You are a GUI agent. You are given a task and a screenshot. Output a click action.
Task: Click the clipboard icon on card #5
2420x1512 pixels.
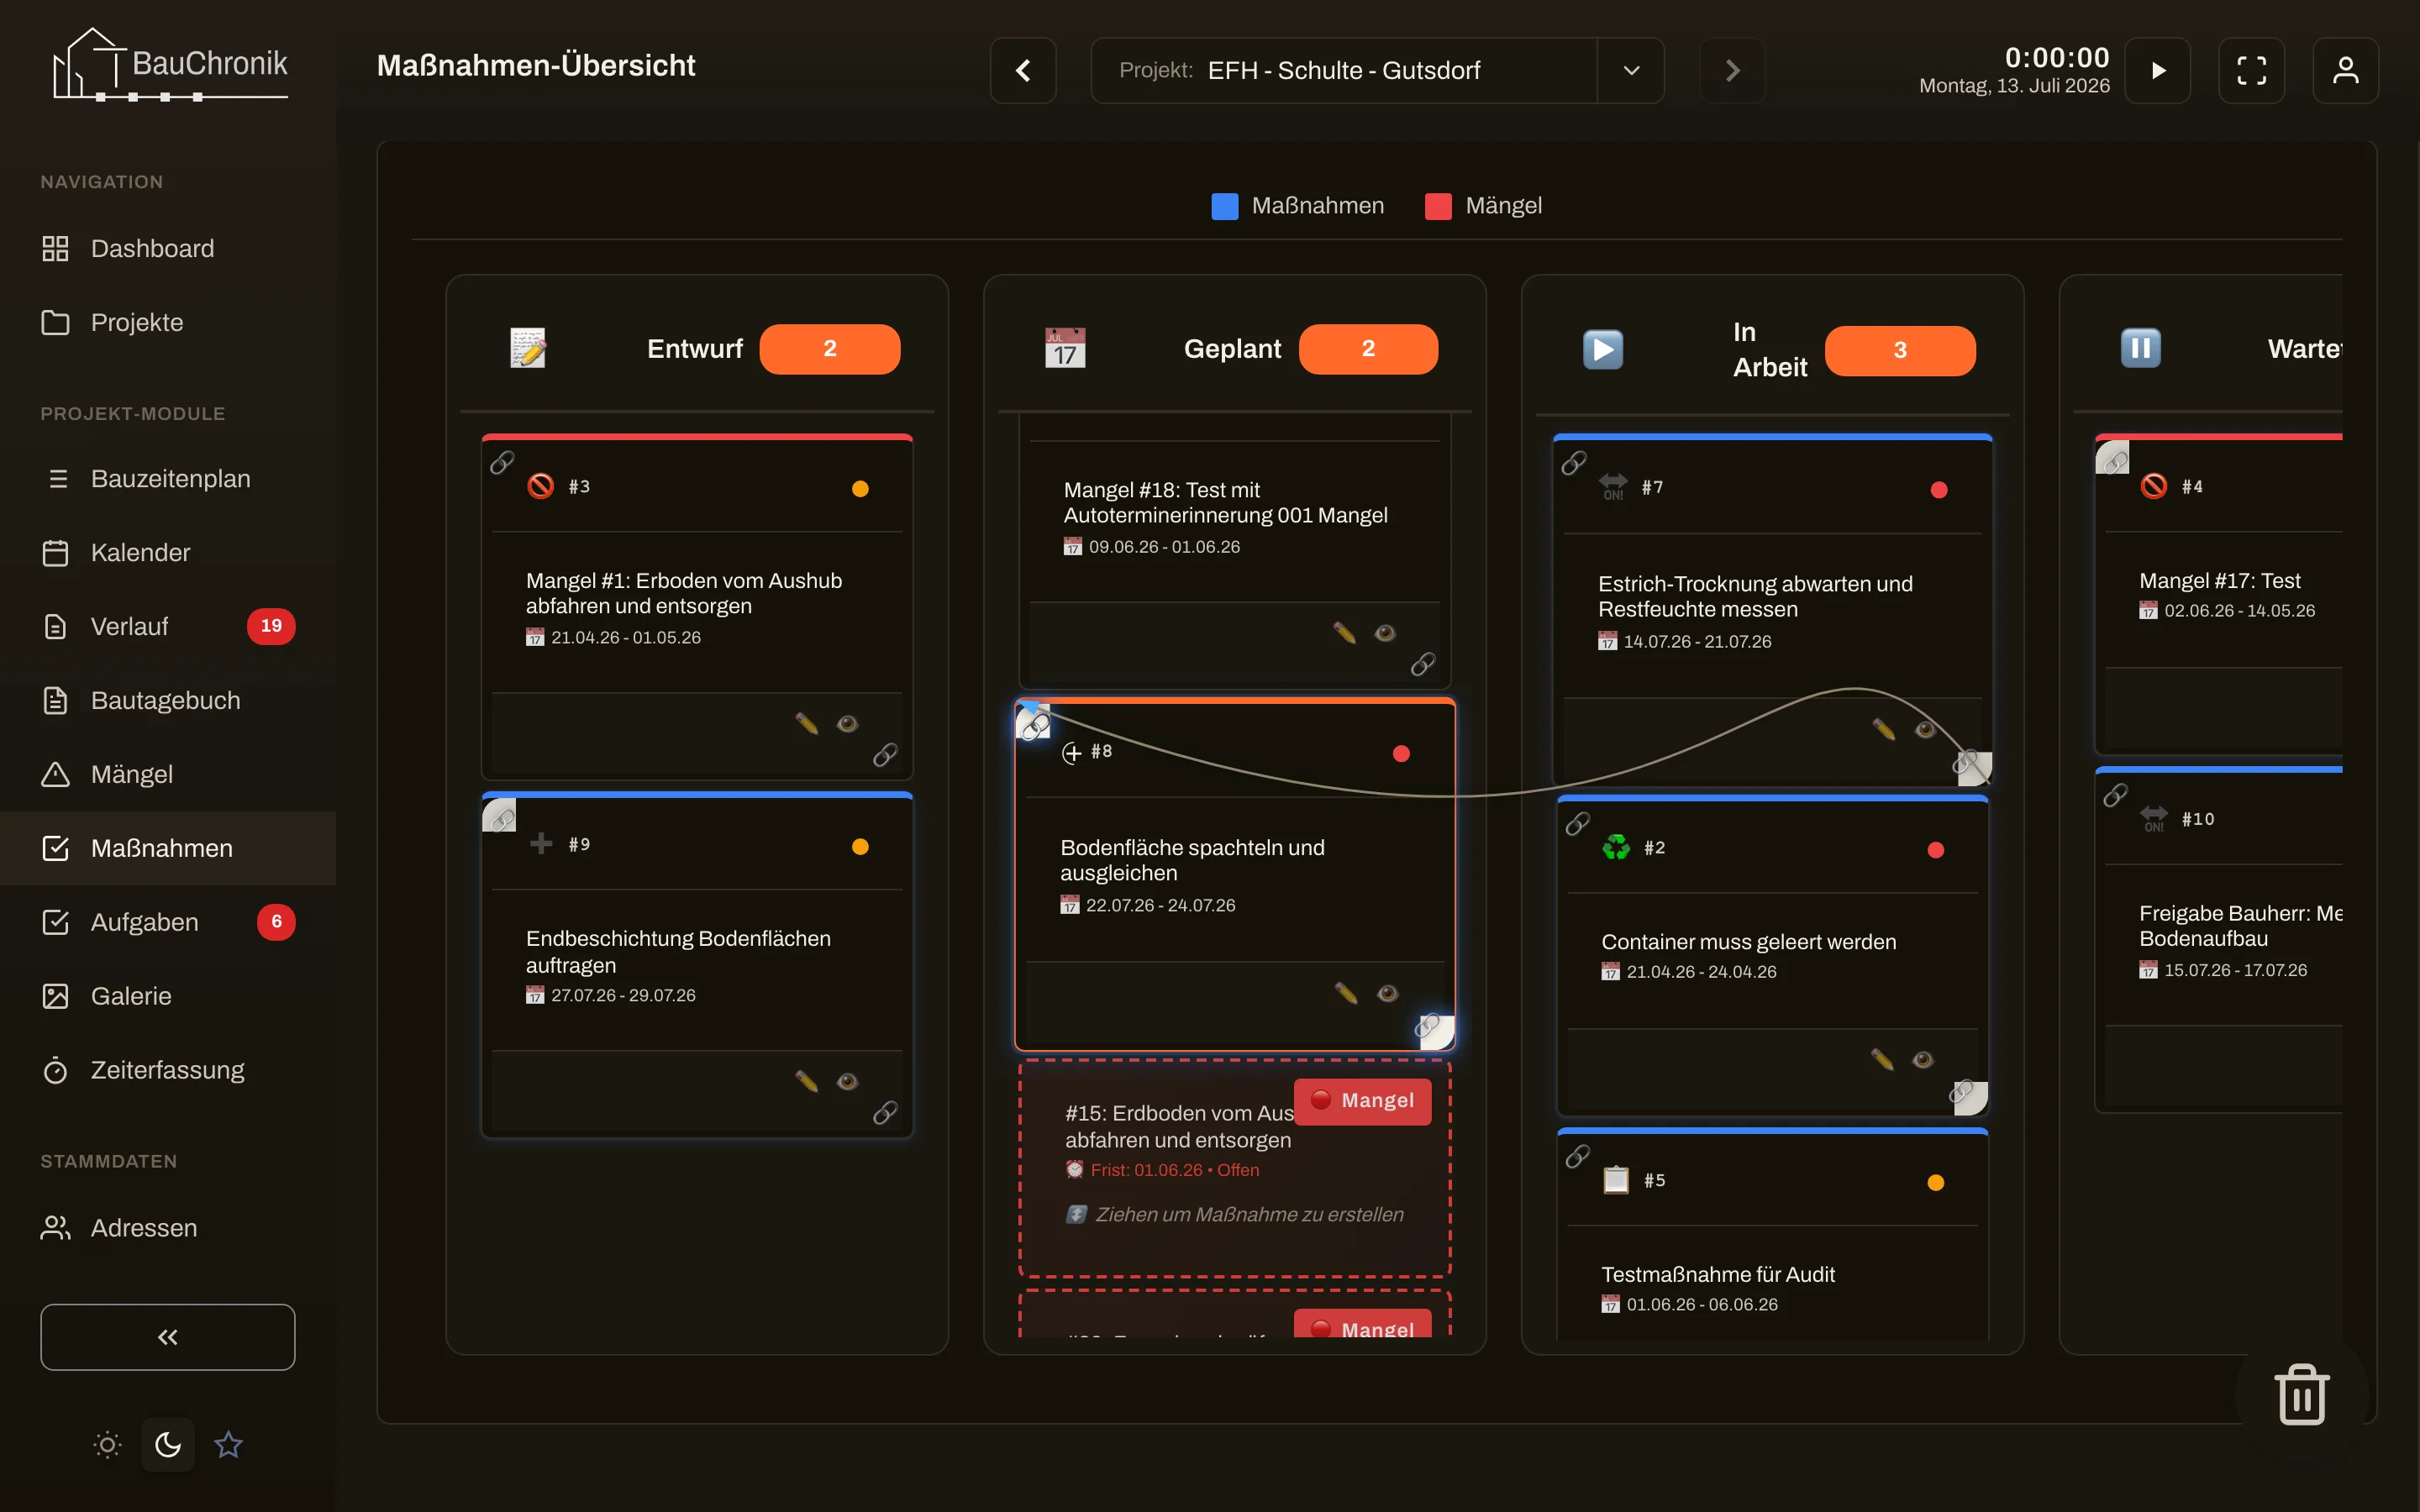[1616, 1180]
